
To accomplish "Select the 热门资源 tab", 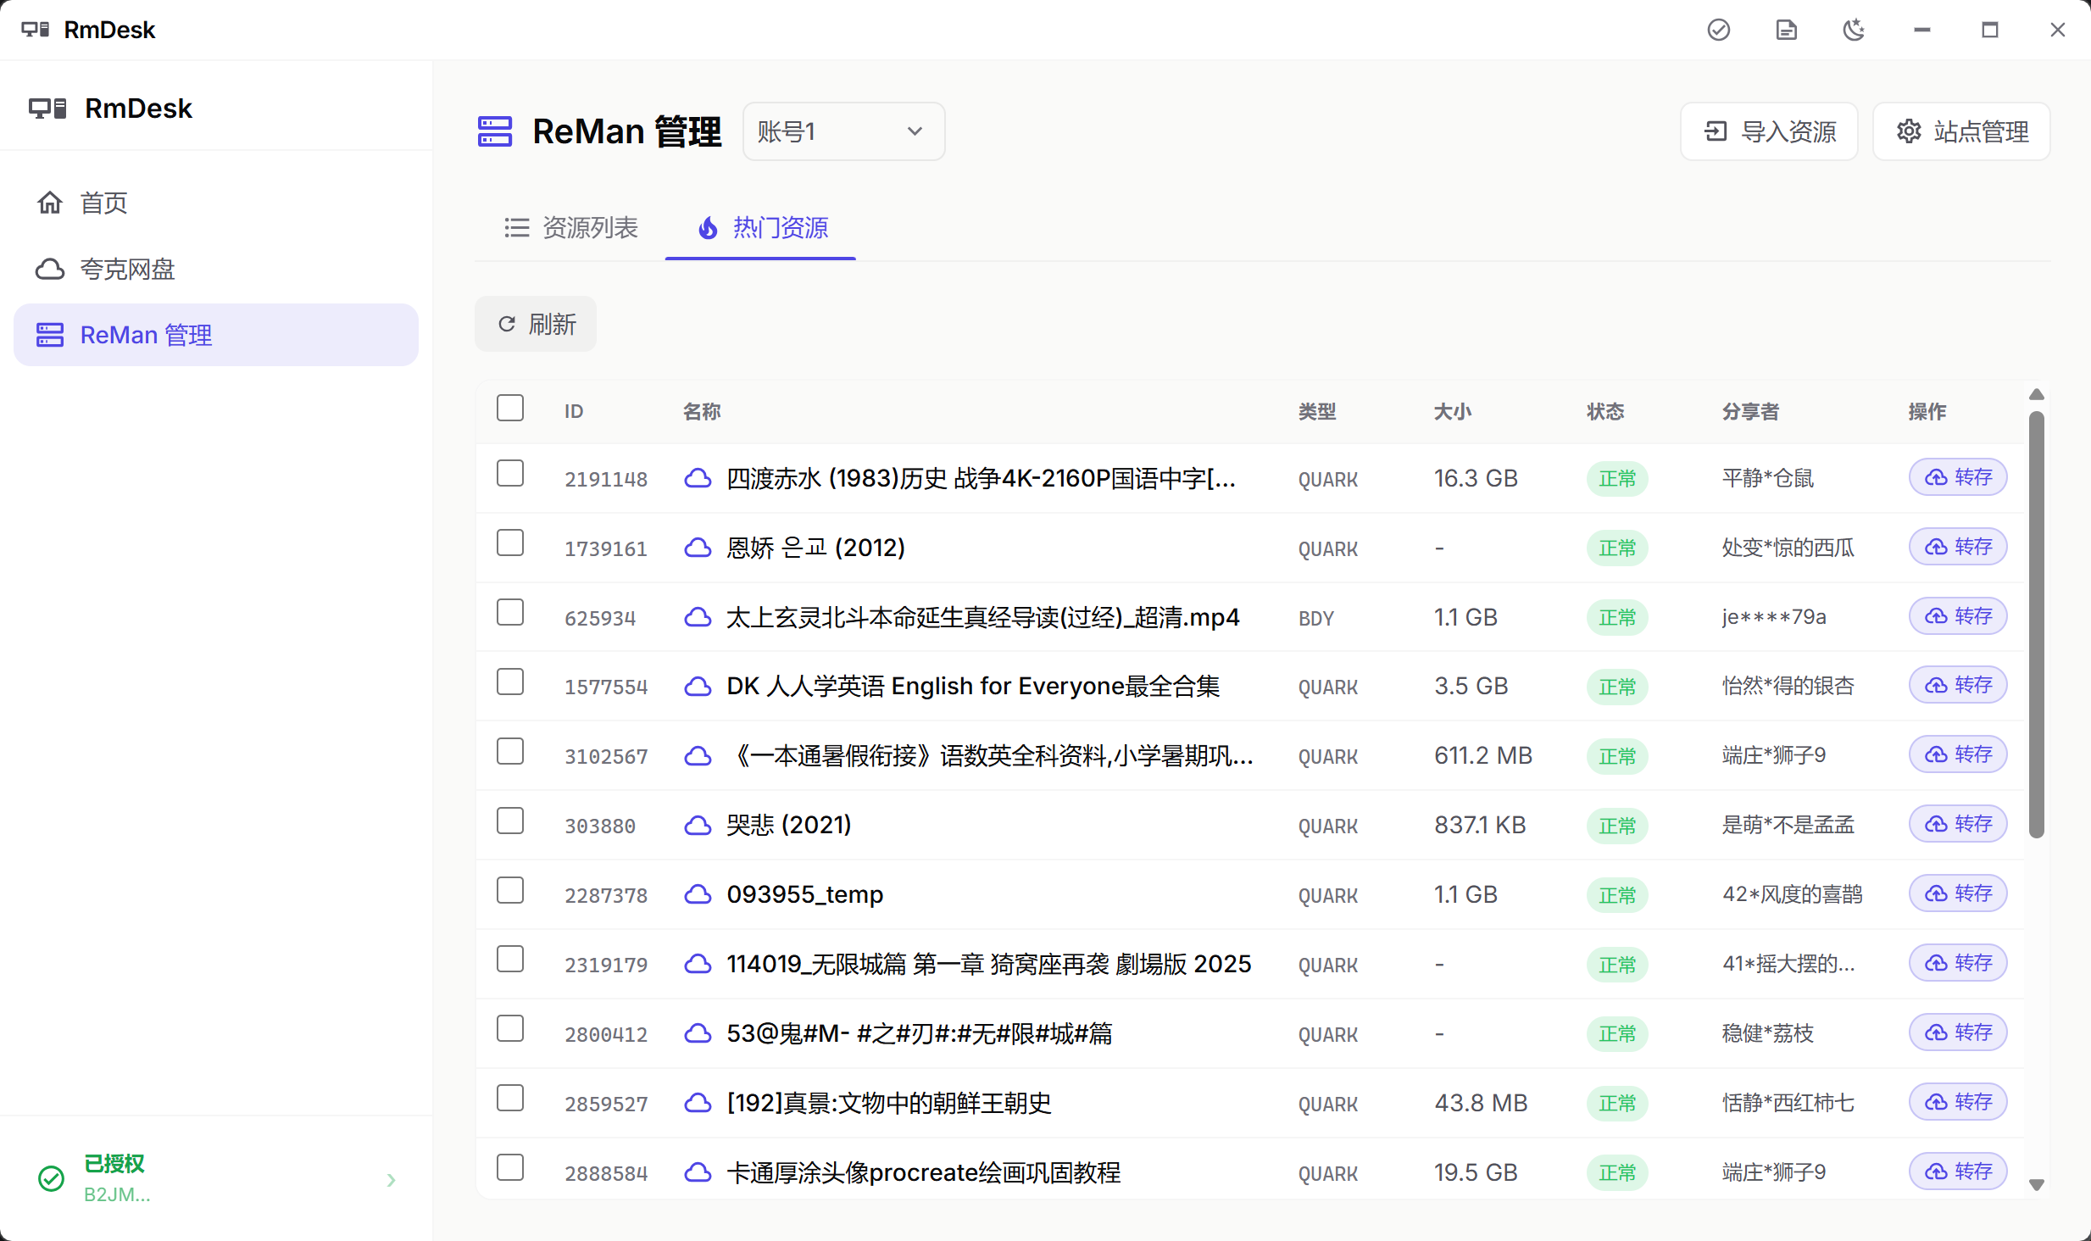I will (761, 228).
